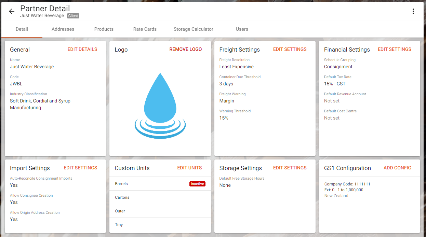
Task: Click Not set under Default Cost Centre
Action: pos(332,118)
